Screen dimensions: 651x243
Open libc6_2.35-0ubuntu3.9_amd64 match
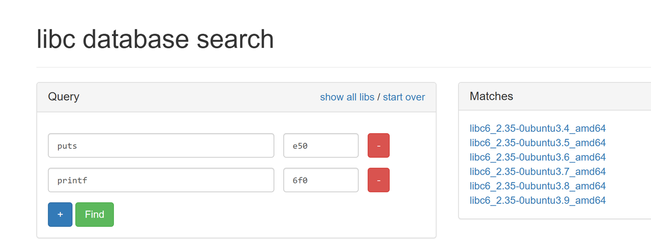click(x=538, y=200)
